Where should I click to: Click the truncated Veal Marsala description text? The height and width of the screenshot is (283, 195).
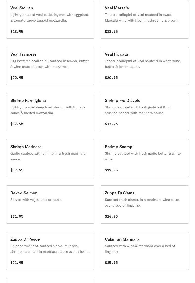point(143,18)
